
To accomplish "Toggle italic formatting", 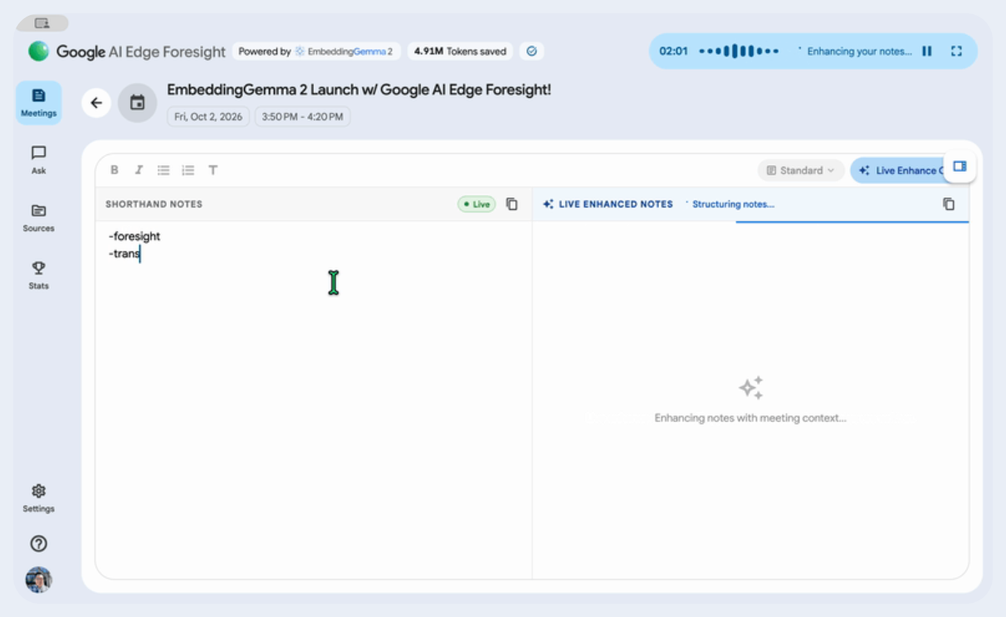I will (139, 170).
